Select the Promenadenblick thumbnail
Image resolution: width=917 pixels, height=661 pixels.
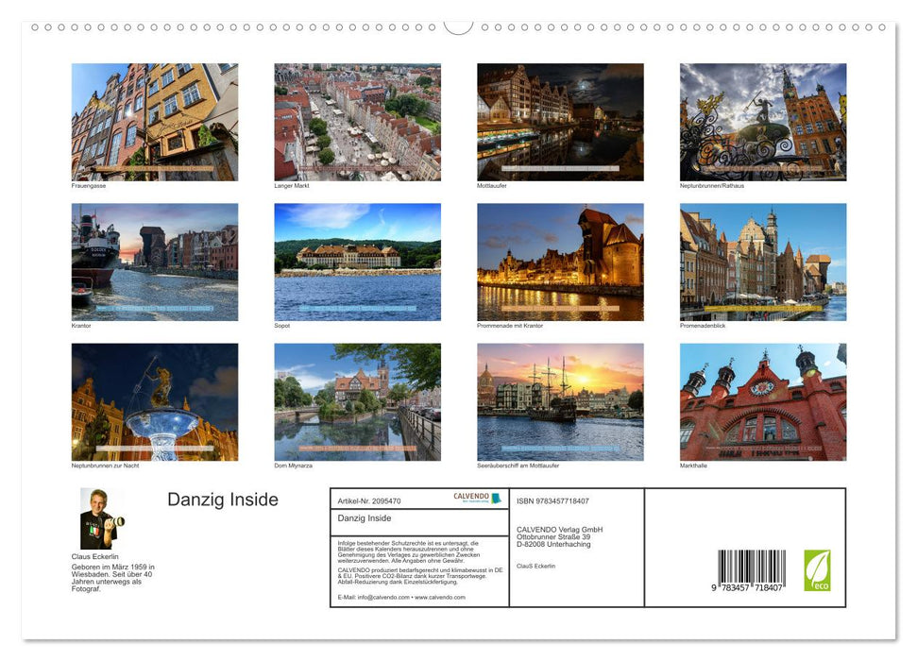click(x=763, y=261)
